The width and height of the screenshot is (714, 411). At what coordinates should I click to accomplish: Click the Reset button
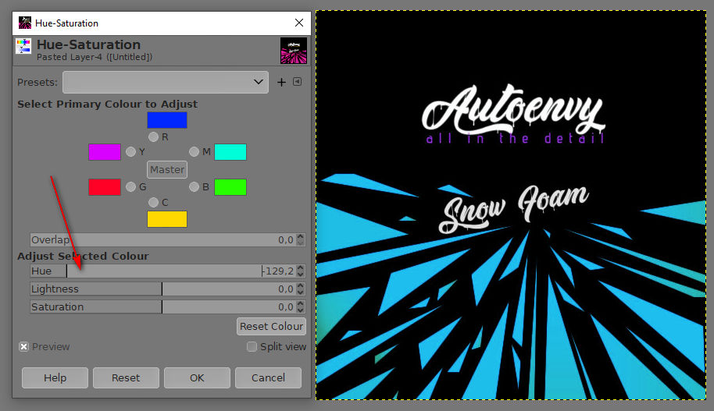[126, 377]
